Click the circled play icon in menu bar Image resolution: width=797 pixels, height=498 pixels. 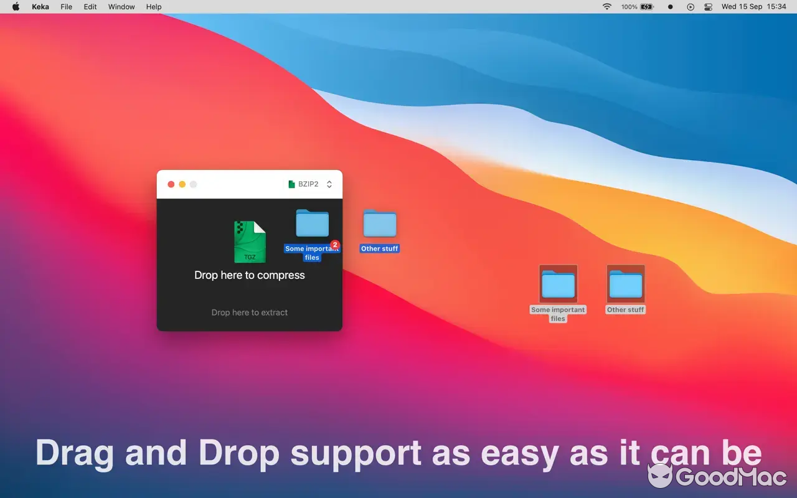click(x=690, y=7)
